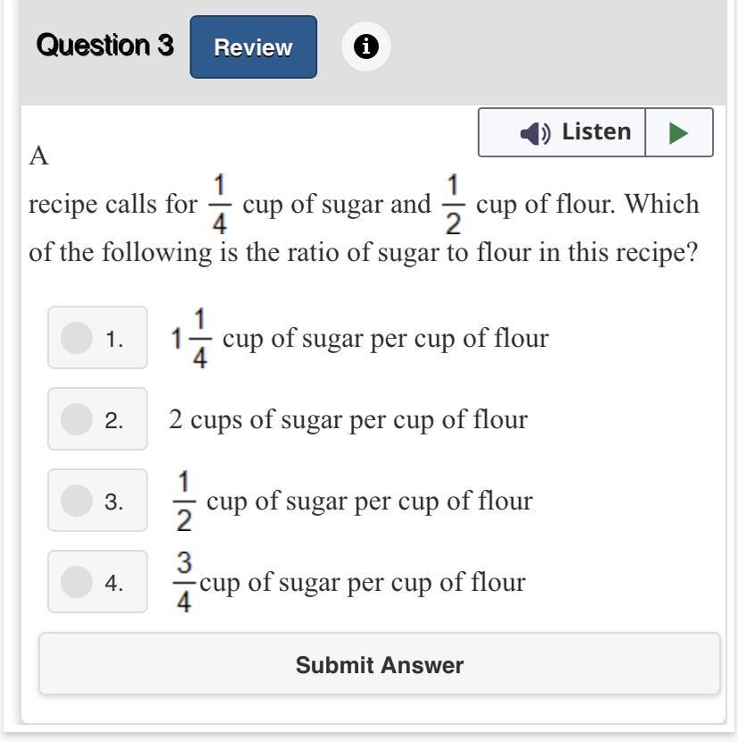Click the 1/2 fraction in option 3
This screenshot has height=742, width=738.
[183, 502]
